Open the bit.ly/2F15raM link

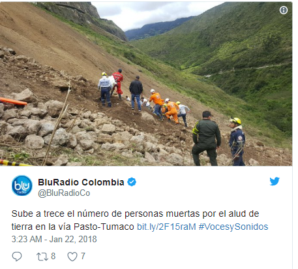[166, 227]
